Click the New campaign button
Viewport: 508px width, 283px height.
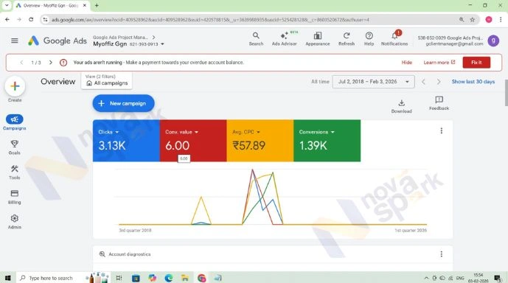123,103
